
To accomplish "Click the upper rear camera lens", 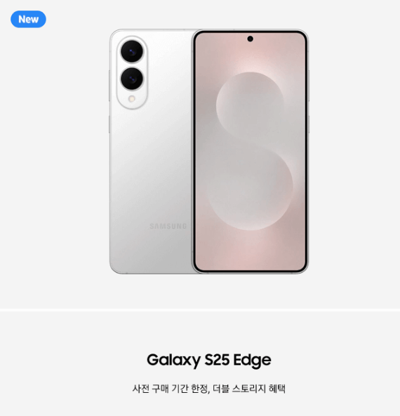I will tap(132, 51).
